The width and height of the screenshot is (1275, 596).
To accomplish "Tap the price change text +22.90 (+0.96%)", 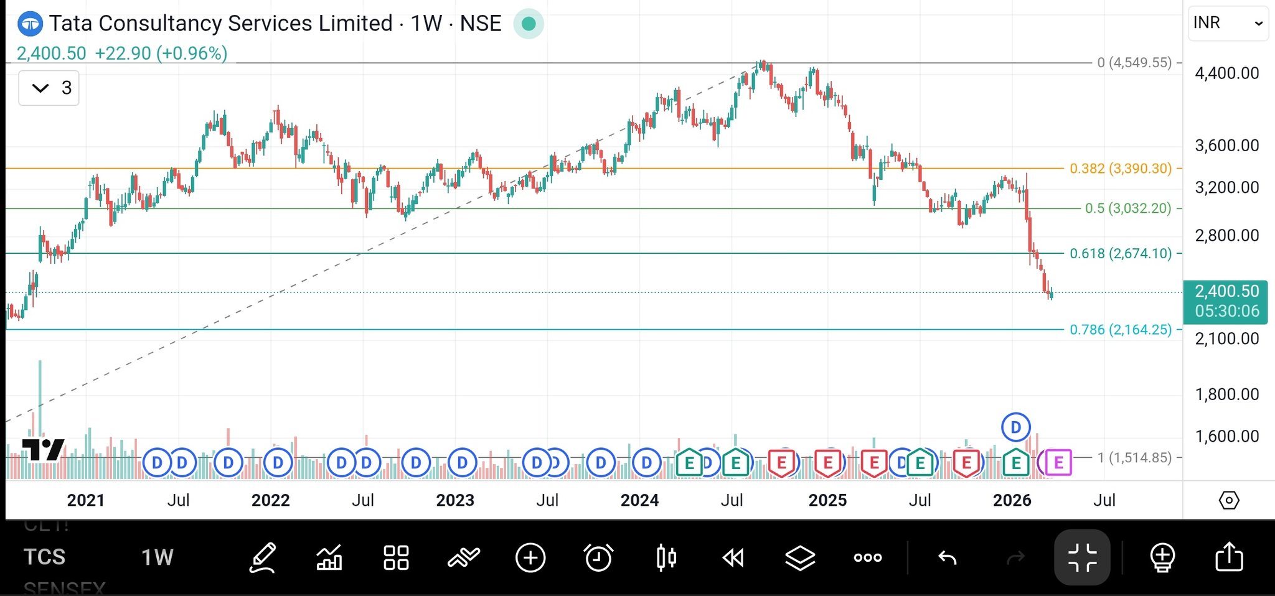I will coord(161,54).
